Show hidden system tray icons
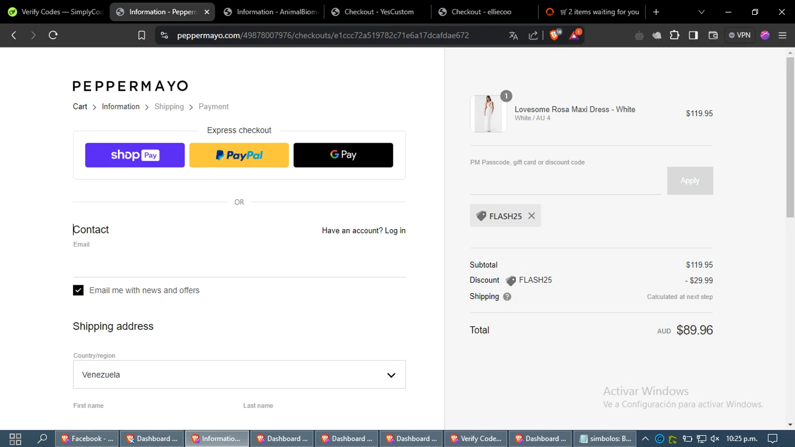 tap(645, 439)
